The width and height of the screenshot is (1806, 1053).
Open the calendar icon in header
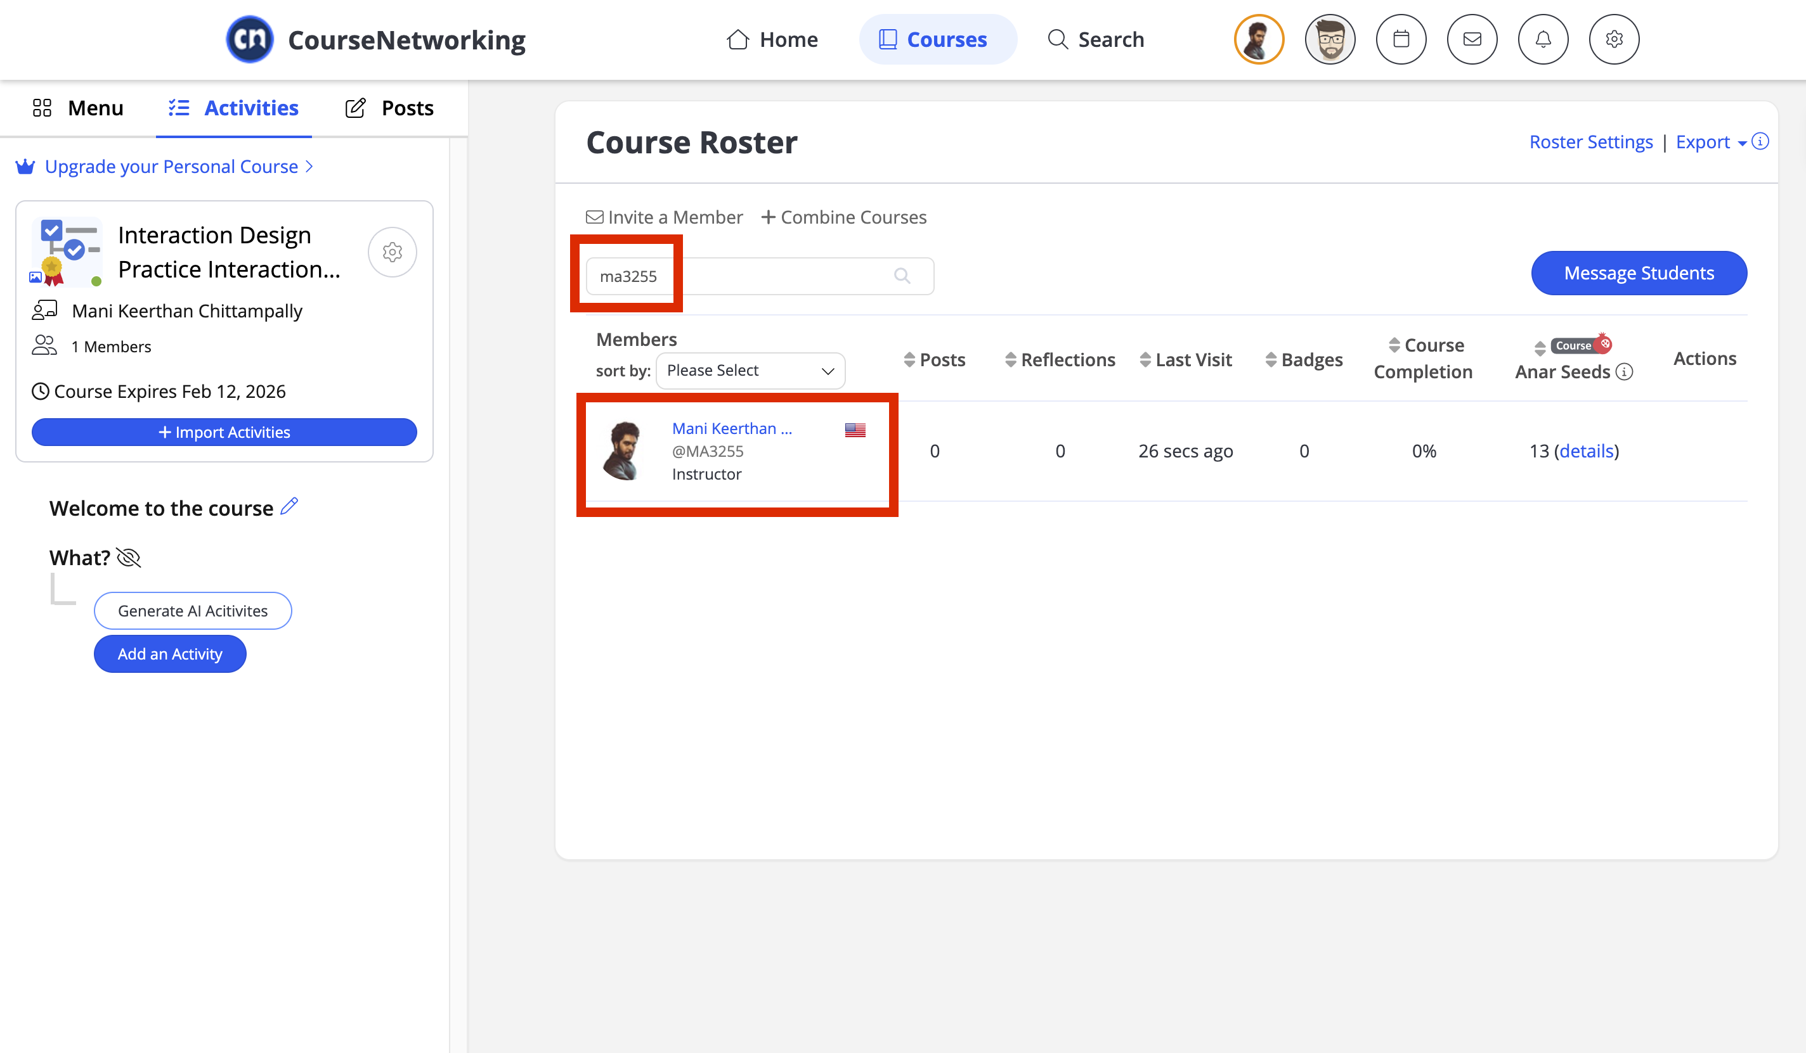(x=1400, y=39)
